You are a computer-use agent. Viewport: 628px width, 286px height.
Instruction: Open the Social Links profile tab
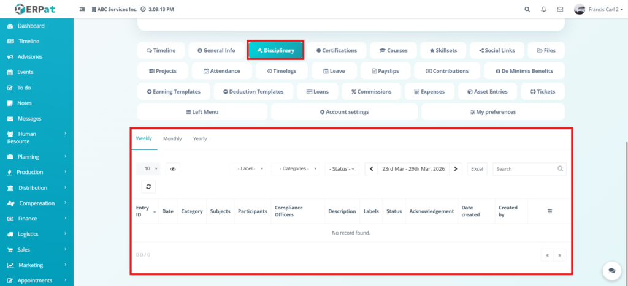coord(497,50)
